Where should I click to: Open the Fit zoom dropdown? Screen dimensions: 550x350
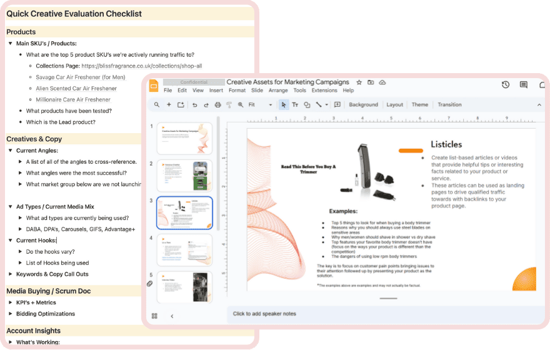coord(260,105)
